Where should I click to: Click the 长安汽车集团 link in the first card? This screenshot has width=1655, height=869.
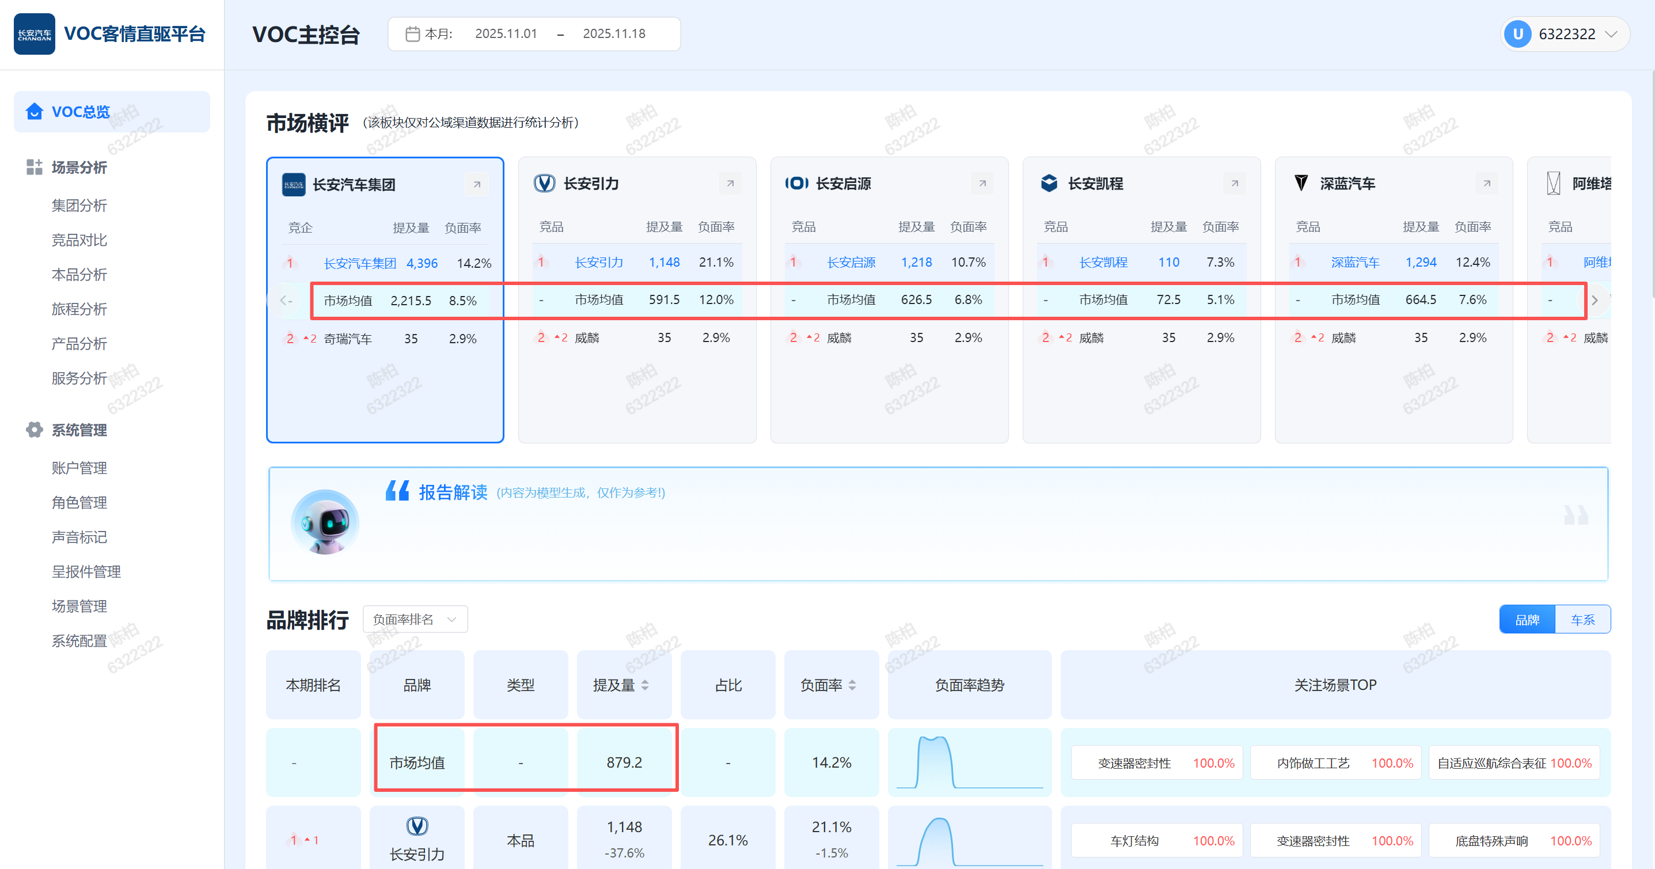click(360, 263)
